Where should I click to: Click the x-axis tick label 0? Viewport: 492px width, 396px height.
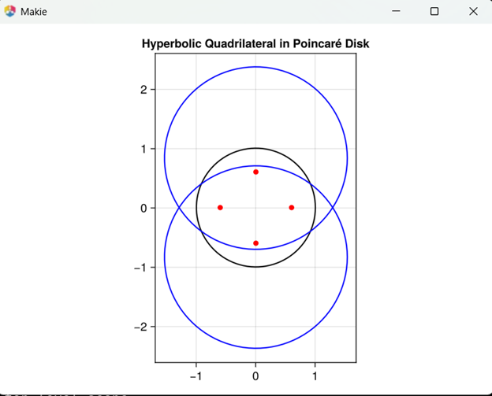255,376
